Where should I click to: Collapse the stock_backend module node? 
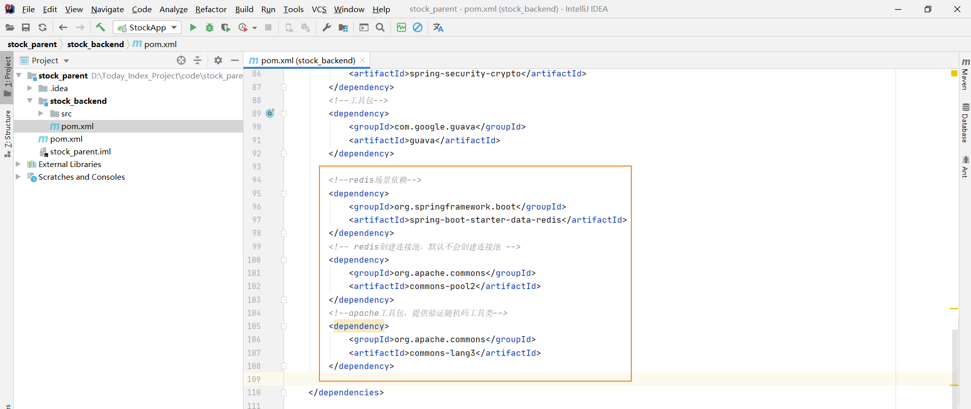tap(30, 101)
